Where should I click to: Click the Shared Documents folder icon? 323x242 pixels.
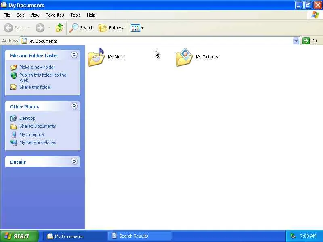14,127
